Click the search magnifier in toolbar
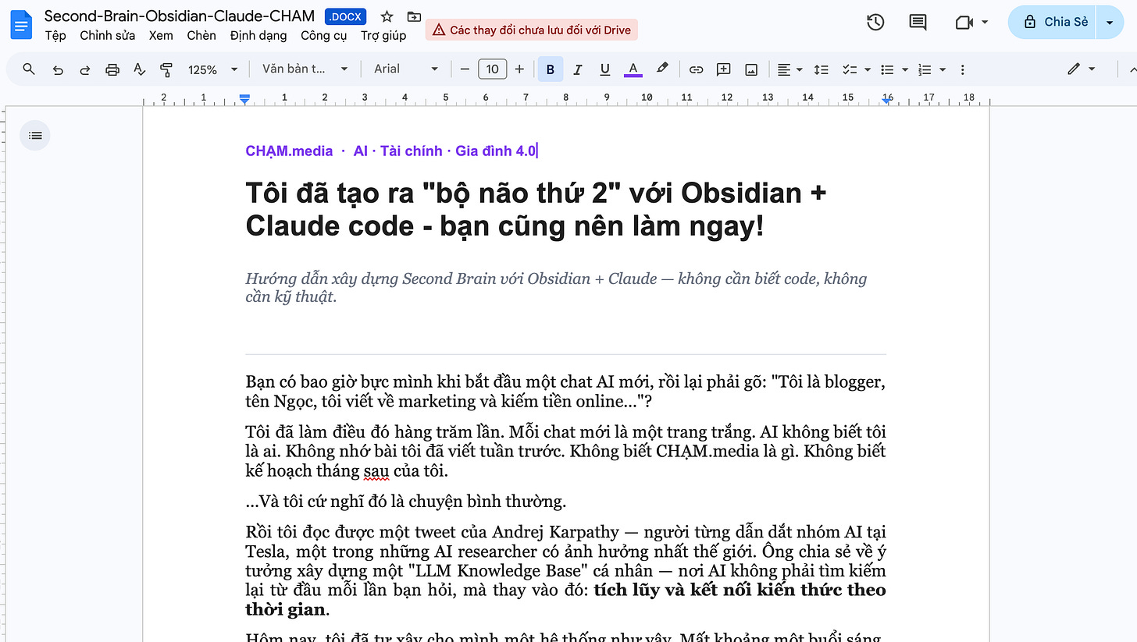 click(29, 69)
